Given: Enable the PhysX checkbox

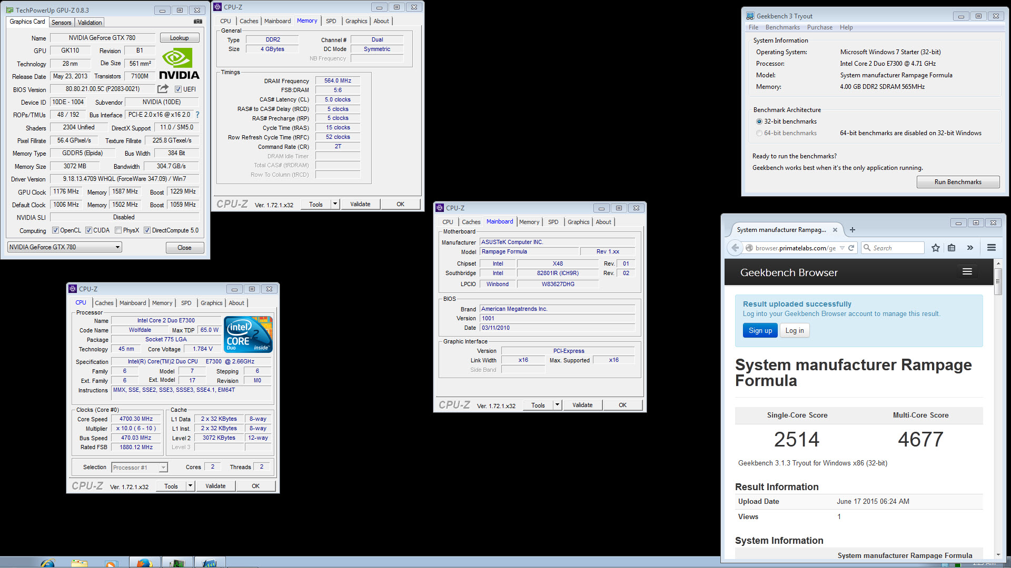Looking at the screenshot, I should coord(118,230).
